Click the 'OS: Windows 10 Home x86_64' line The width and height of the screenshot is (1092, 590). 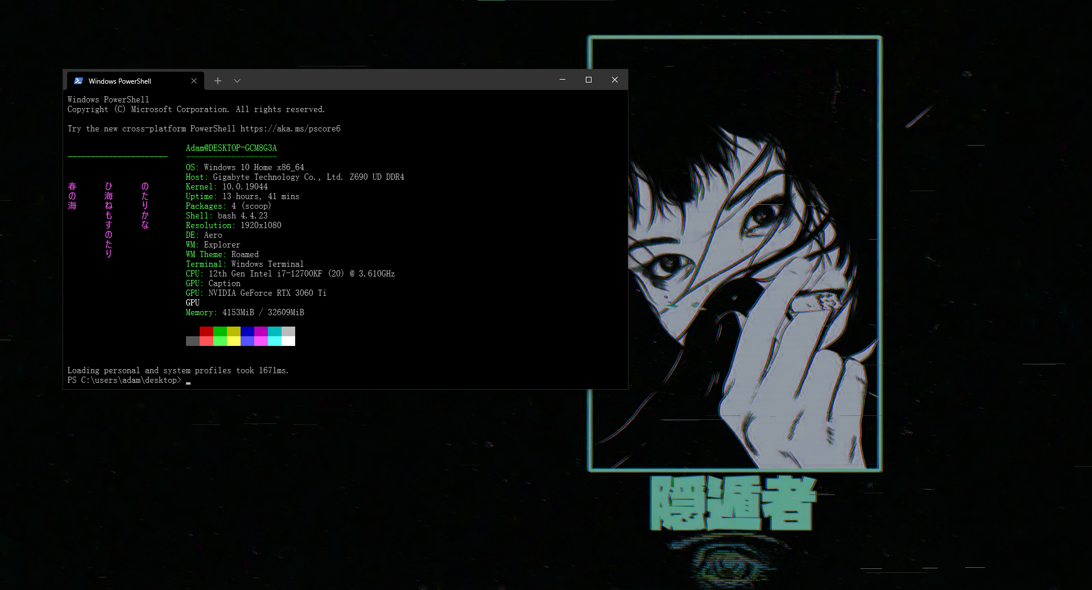pos(245,167)
